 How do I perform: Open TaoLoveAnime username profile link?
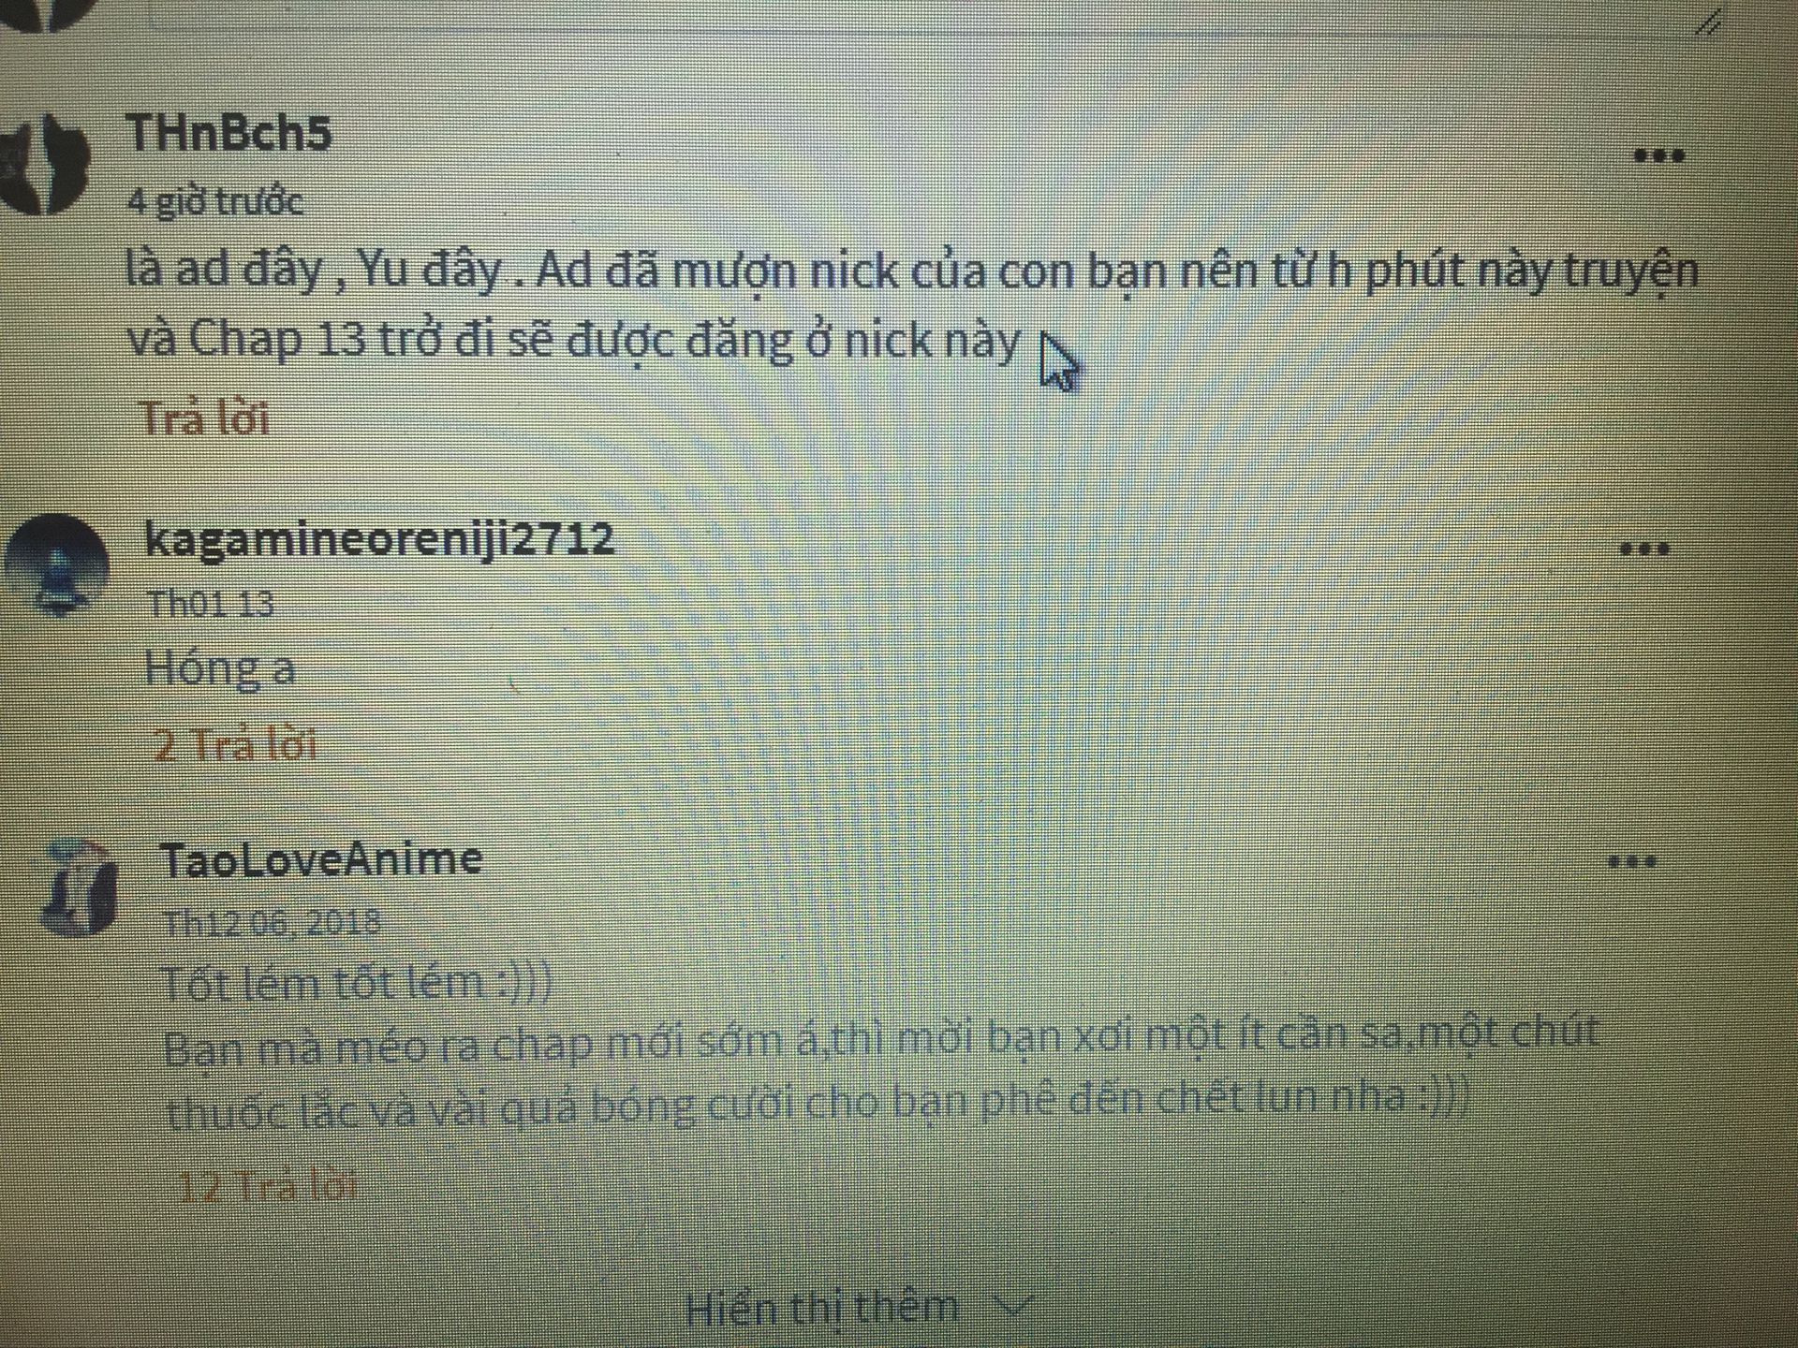coord(321,859)
